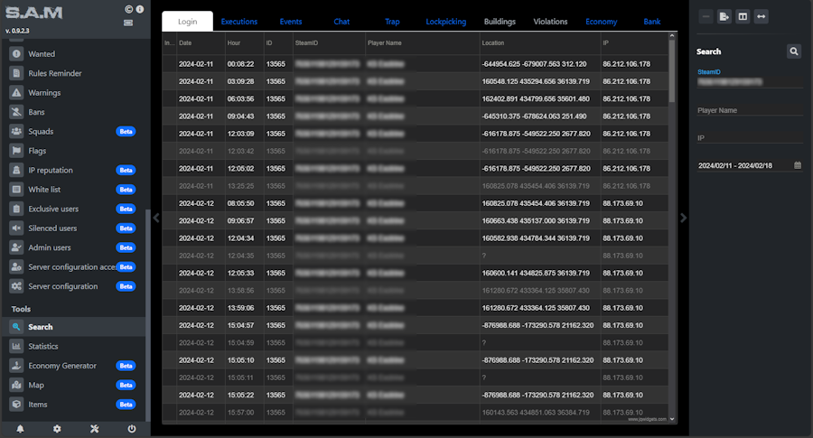Click the Player Name input field

749,110
